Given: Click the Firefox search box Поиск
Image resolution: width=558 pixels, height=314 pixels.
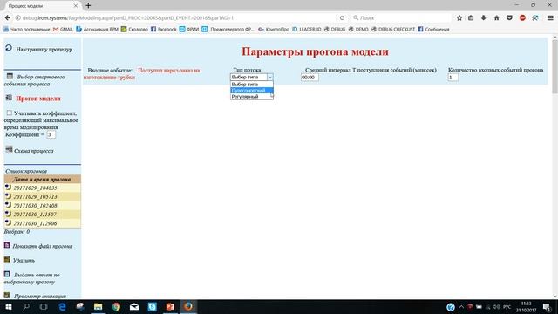Looking at the screenshot, I should point(400,17).
